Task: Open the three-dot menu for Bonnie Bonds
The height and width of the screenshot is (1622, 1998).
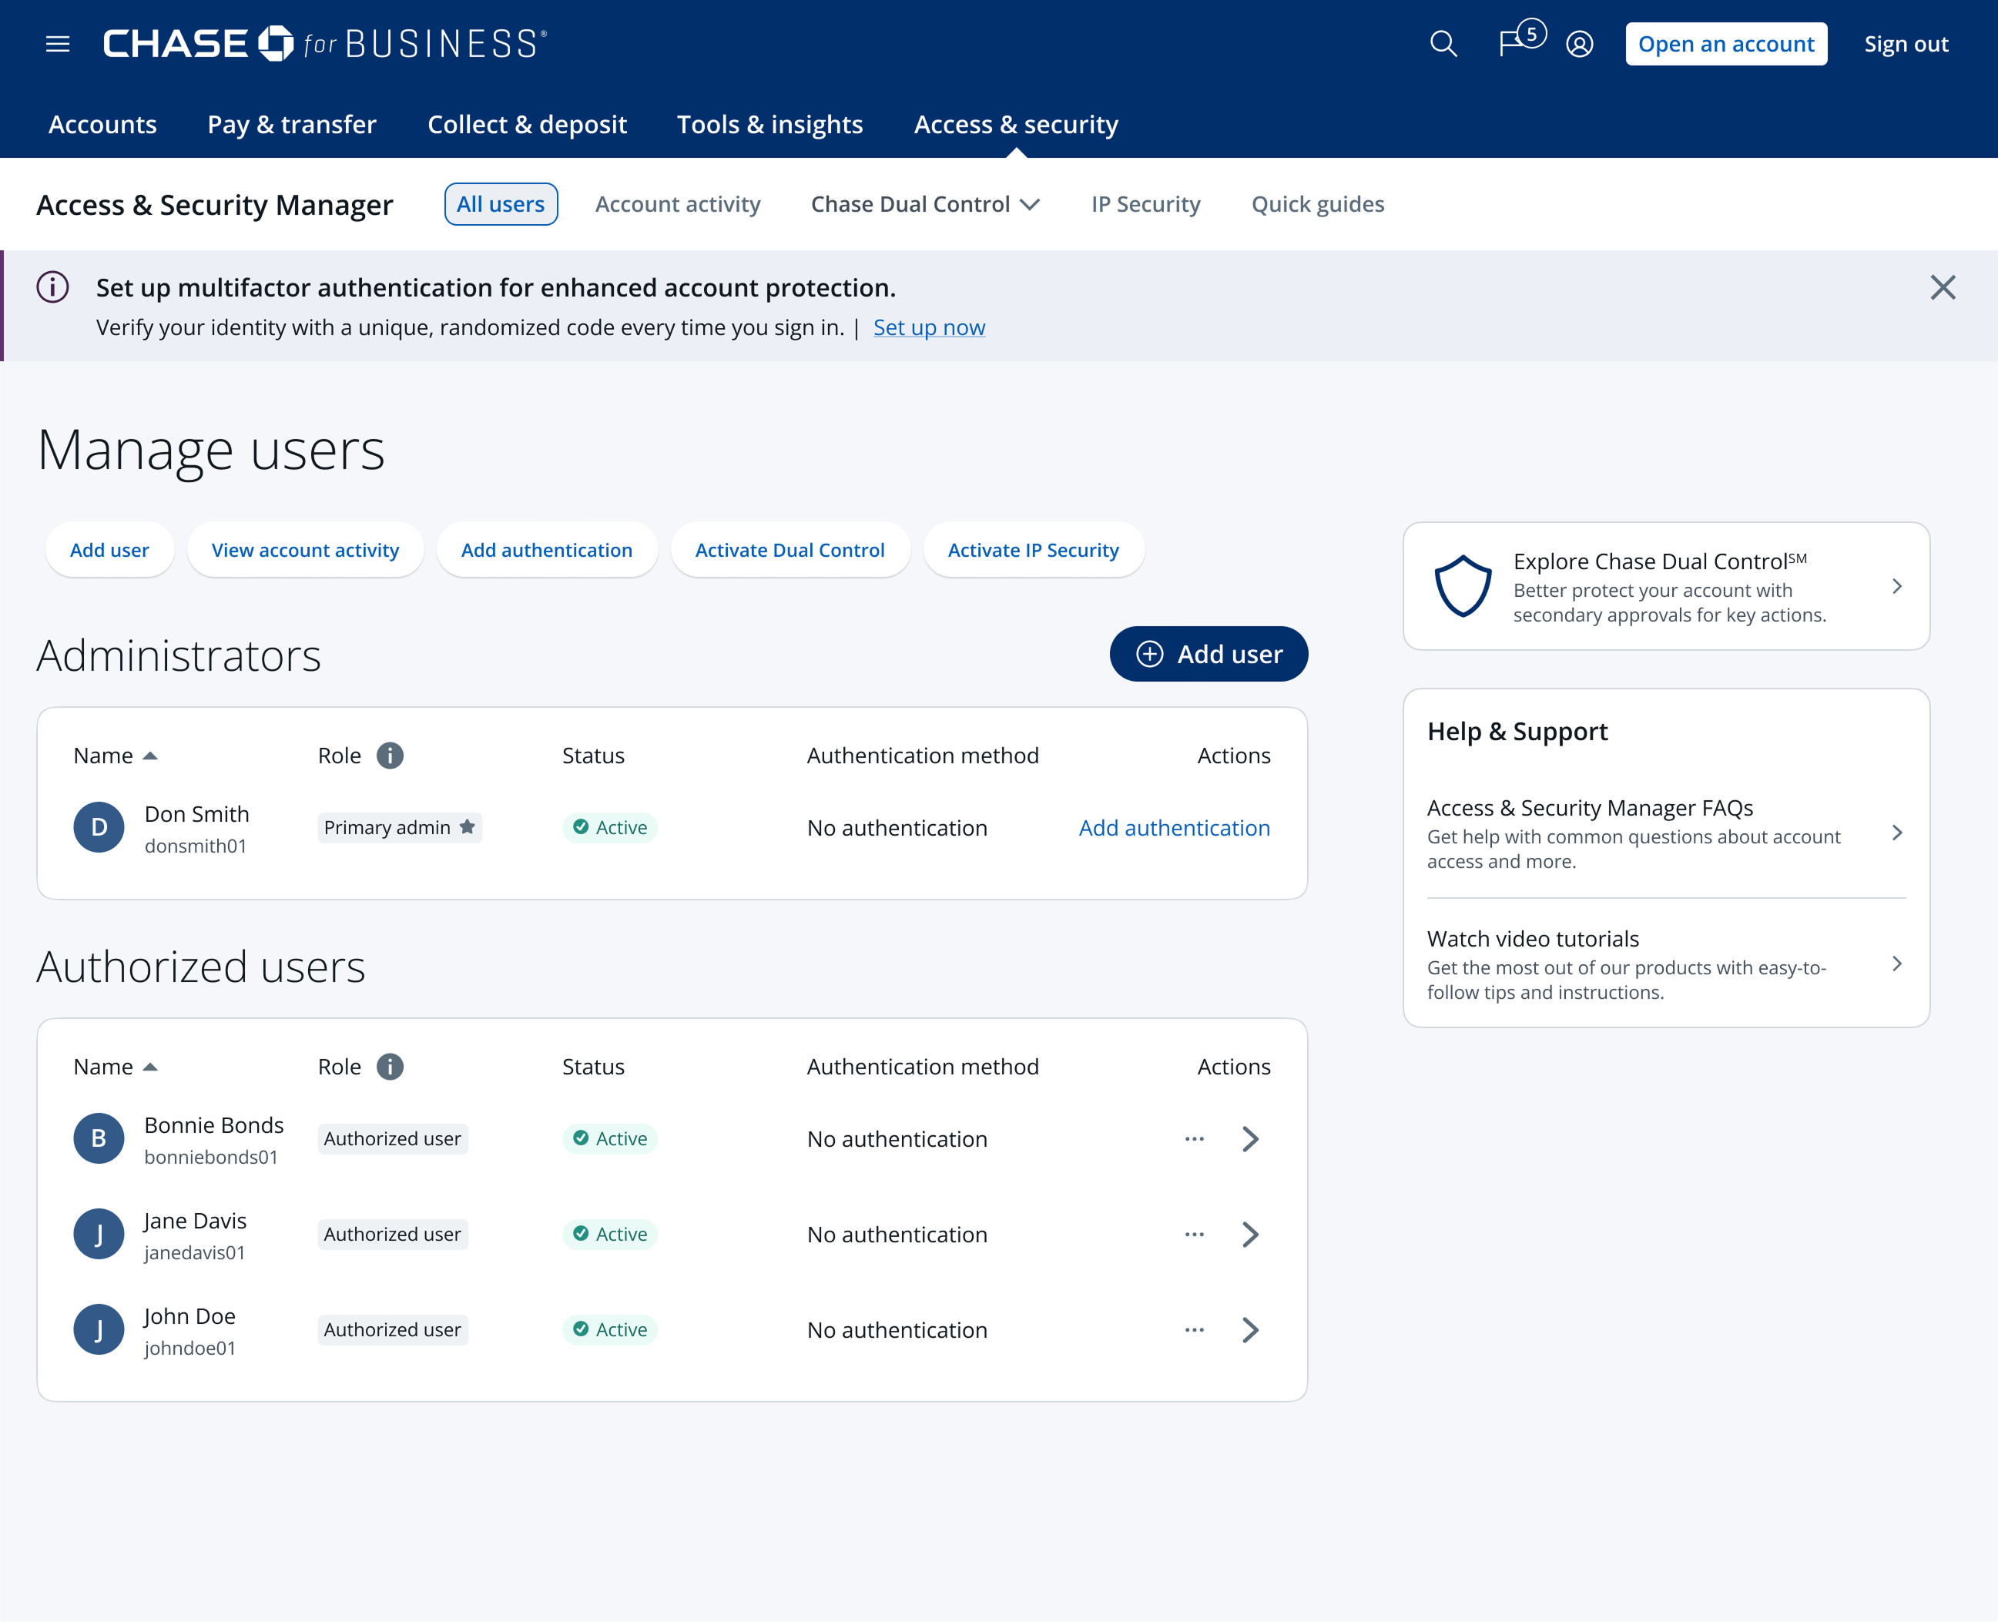Action: coord(1195,1138)
